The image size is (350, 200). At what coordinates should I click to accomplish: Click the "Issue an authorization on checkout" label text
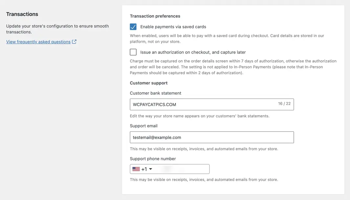tap(193, 52)
